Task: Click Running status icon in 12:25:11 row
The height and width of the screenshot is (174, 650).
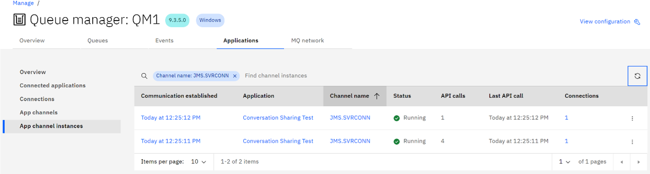Action: pos(397,142)
